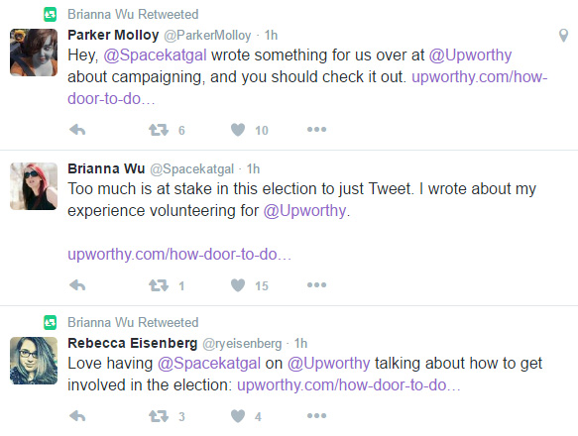
Task: Open @Spacekatgal mention in Rebecca Eisenberg's tweet
Action: pyautogui.click(x=209, y=364)
